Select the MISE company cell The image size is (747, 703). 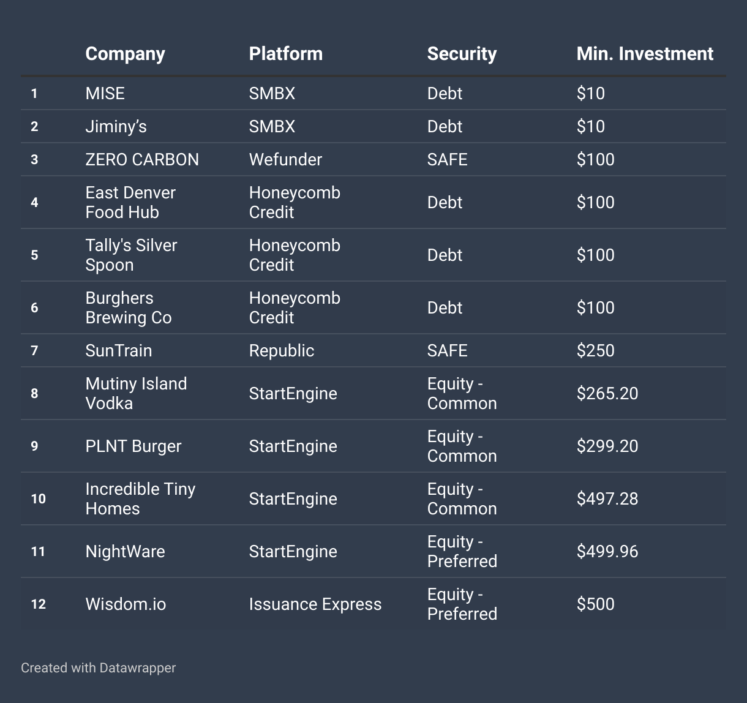[x=105, y=94]
